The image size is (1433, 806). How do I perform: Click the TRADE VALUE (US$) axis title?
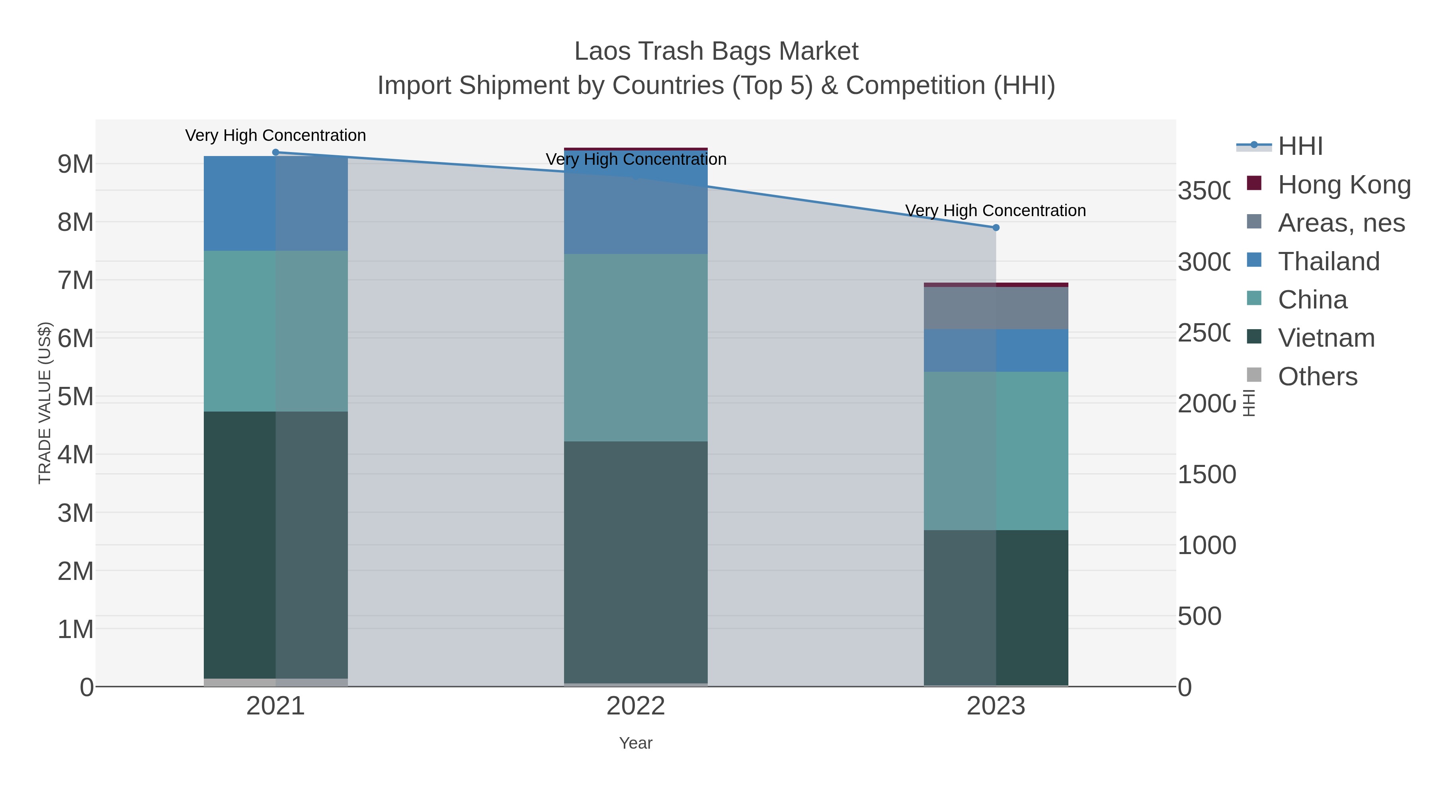[45, 403]
